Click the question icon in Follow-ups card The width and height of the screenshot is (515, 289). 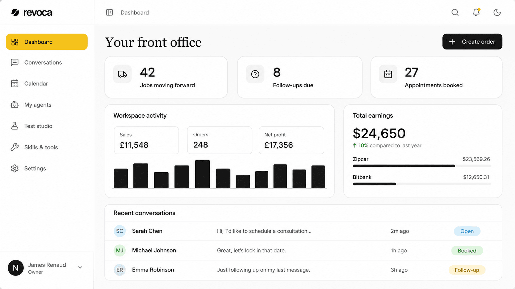coord(255,74)
